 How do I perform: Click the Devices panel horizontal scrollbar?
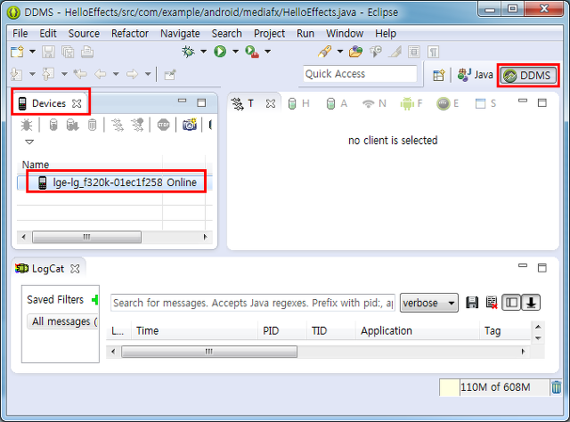pyautogui.click(x=86, y=237)
